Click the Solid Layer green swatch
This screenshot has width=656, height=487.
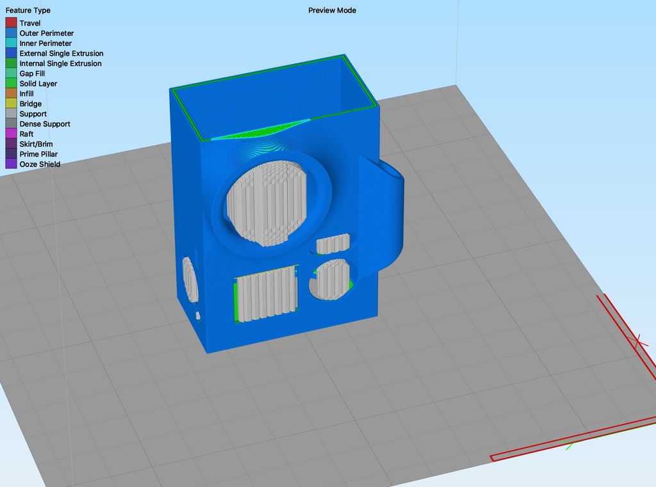point(11,83)
